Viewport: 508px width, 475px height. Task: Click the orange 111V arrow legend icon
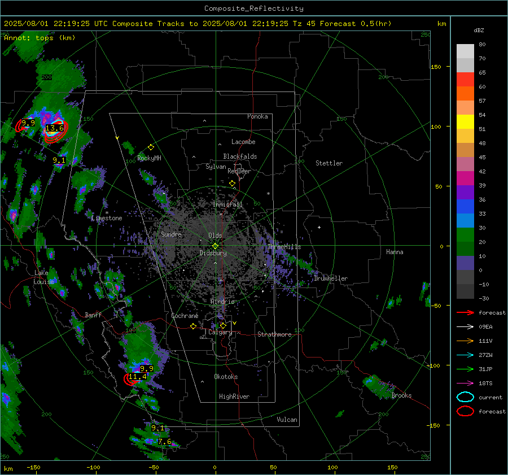[465, 341]
